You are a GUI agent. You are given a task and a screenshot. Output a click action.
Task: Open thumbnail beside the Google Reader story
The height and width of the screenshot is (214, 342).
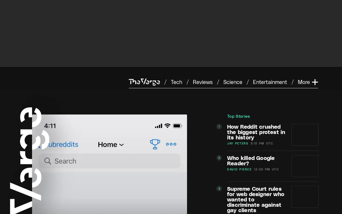coord(305,166)
